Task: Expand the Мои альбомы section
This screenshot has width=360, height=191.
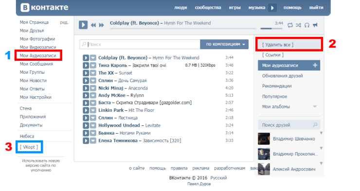Action: point(315,106)
